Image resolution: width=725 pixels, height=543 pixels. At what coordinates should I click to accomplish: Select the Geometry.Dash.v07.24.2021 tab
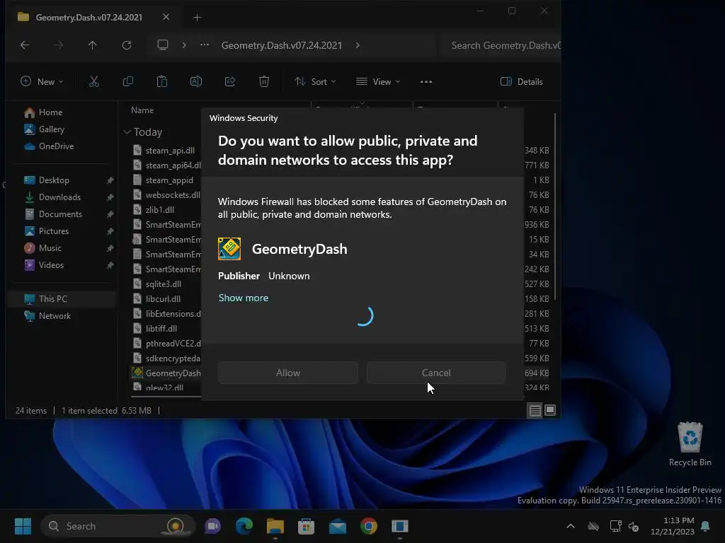89,17
